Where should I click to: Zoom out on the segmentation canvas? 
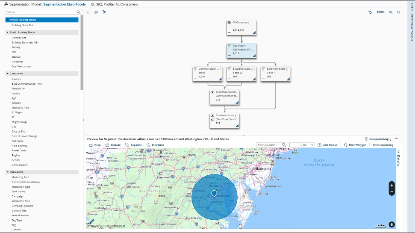(x=398, y=12)
